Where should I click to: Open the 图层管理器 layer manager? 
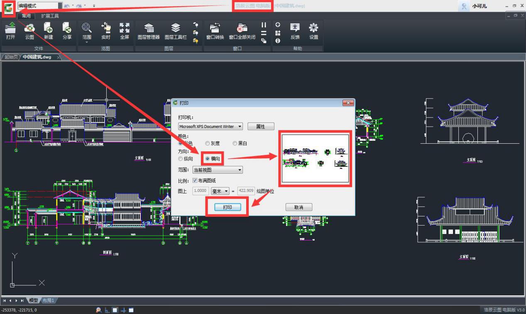pyautogui.click(x=149, y=29)
